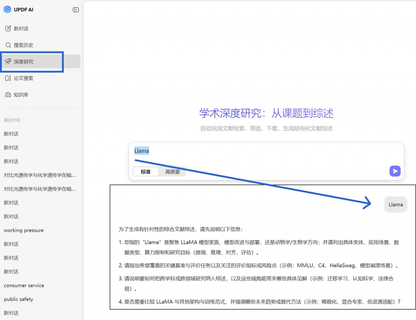Open the 新对话 directly below working pressure
Screen dimensions: 416x320
[11, 244]
